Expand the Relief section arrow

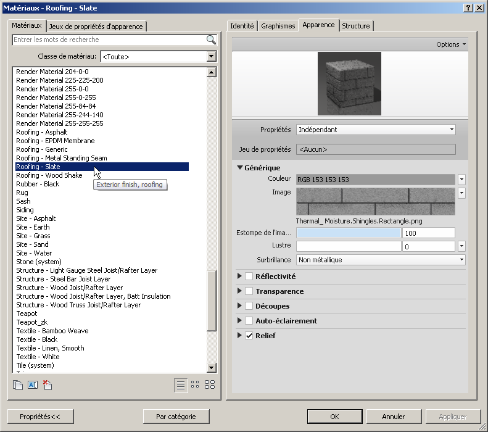coord(239,335)
